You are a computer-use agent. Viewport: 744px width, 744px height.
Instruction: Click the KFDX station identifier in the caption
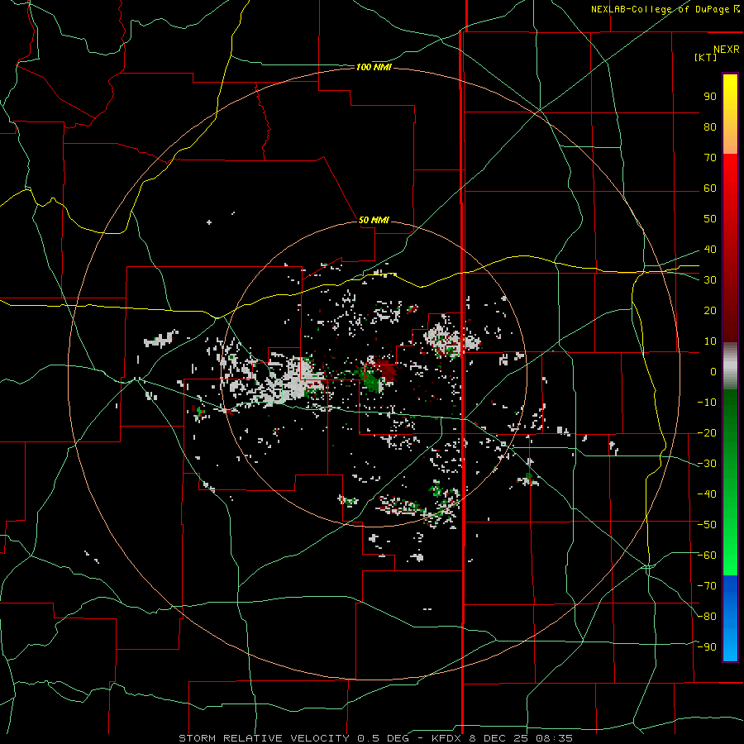coord(447,738)
